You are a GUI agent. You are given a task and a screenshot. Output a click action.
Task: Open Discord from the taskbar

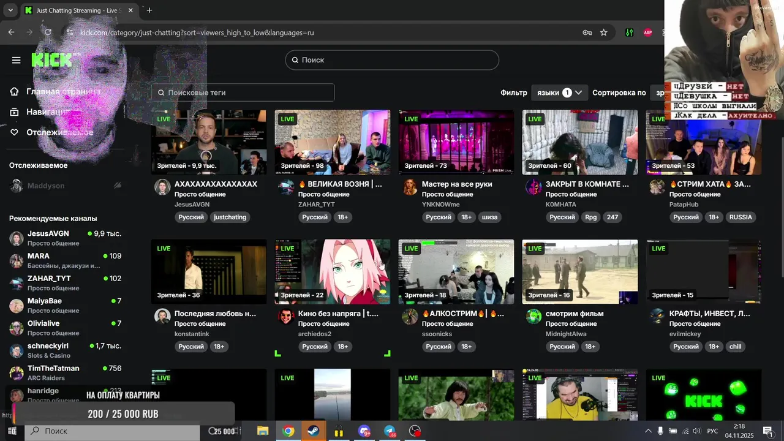point(364,431)
